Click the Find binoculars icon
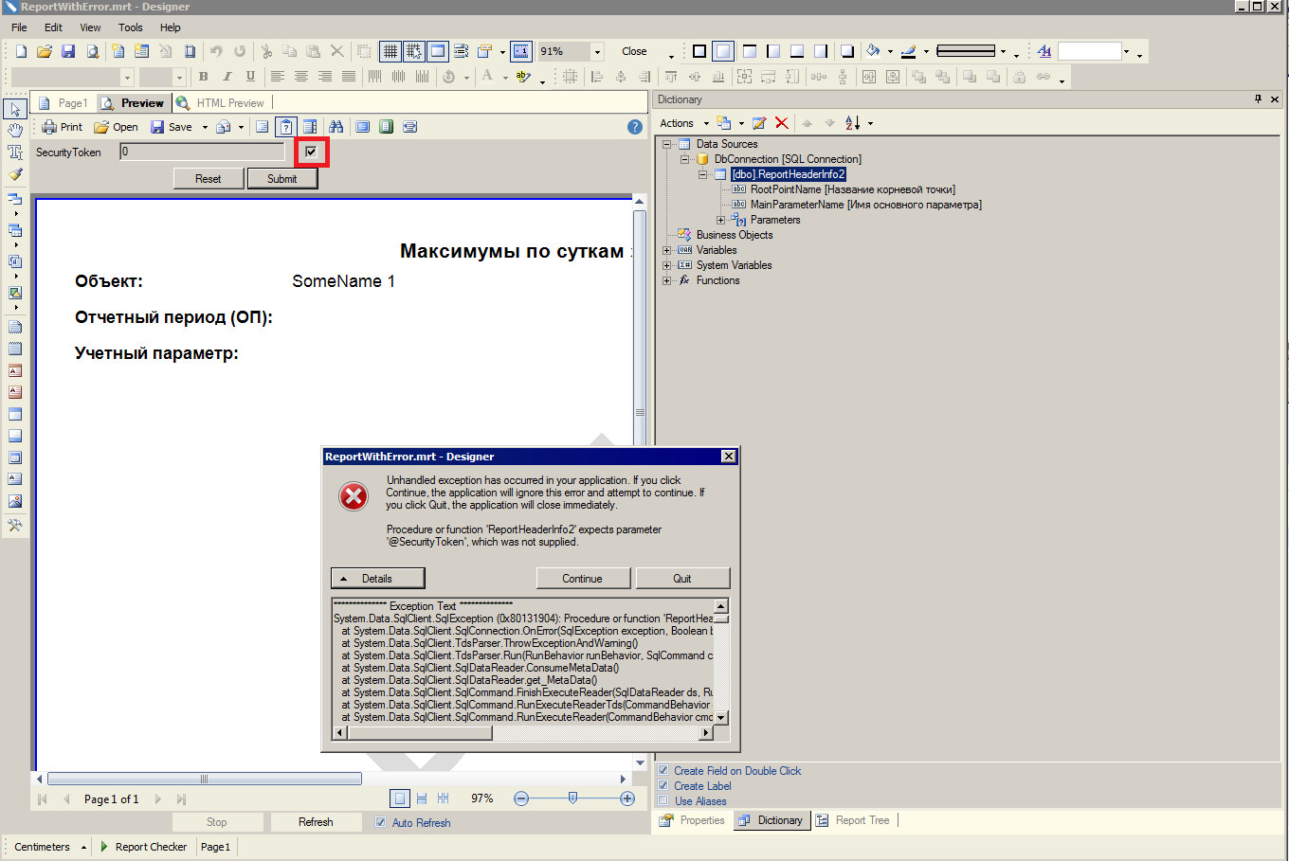The image size is (1289, 861). (x=336, y=127)
